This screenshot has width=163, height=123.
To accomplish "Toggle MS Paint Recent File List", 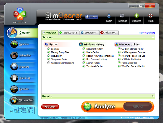I will pyautogui.click(x=119, y=56).
